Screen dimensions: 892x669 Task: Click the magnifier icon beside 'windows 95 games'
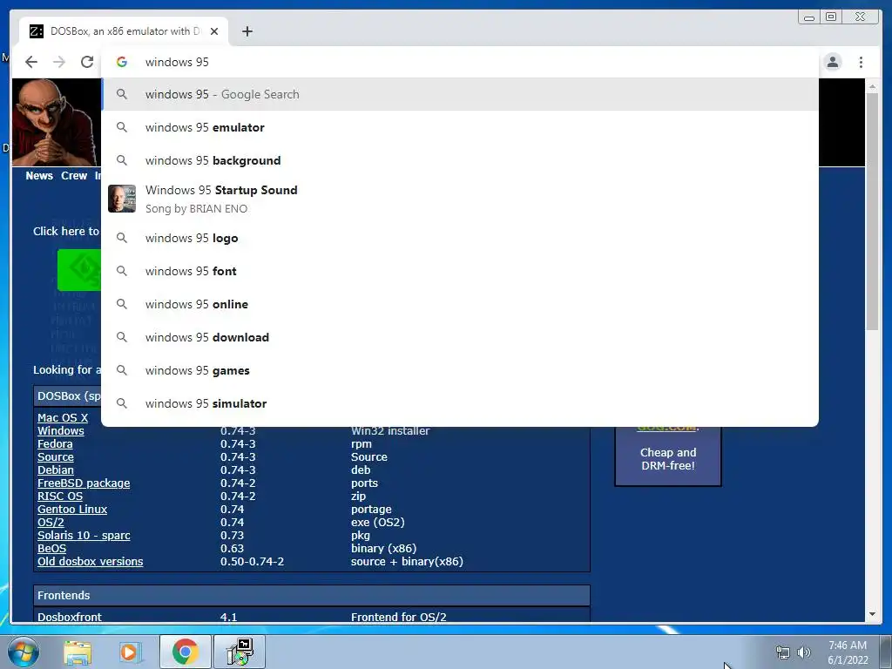[x=122, y=370]
